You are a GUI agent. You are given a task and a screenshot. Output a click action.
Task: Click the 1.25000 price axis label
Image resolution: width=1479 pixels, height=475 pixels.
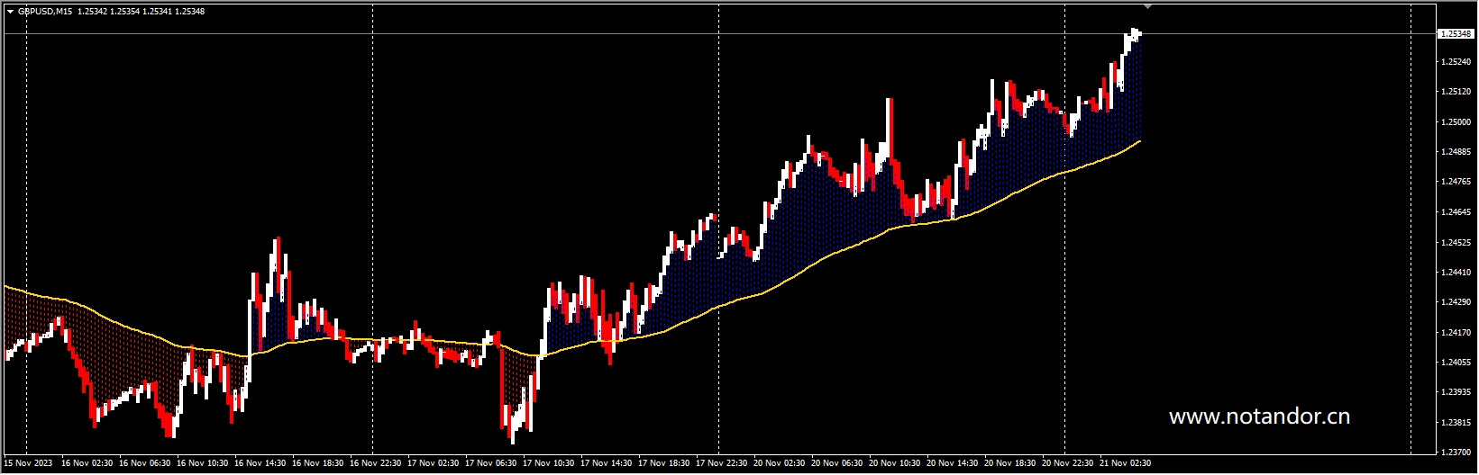point(1456,122)
